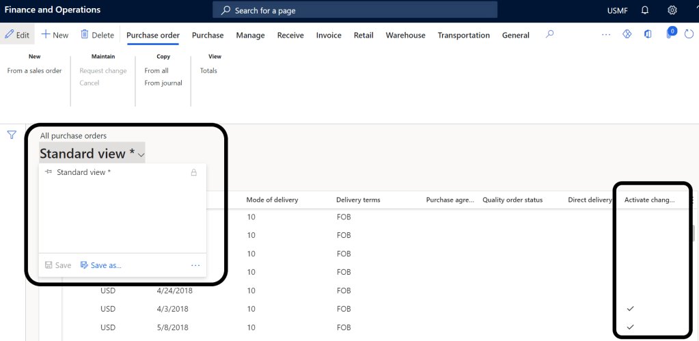The height and width of the screenshot is (341, 699).
Task: Select Standard view entry in list
Action: point(83,172)
